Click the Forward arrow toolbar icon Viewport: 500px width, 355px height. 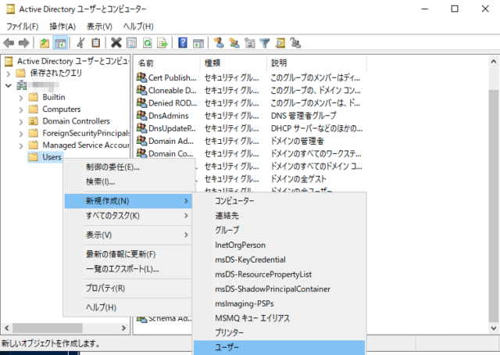[x=24, y=43]
